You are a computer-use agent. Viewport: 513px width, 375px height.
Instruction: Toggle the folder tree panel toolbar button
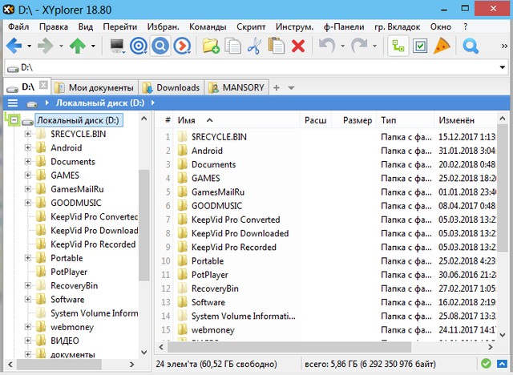[398, 46]
